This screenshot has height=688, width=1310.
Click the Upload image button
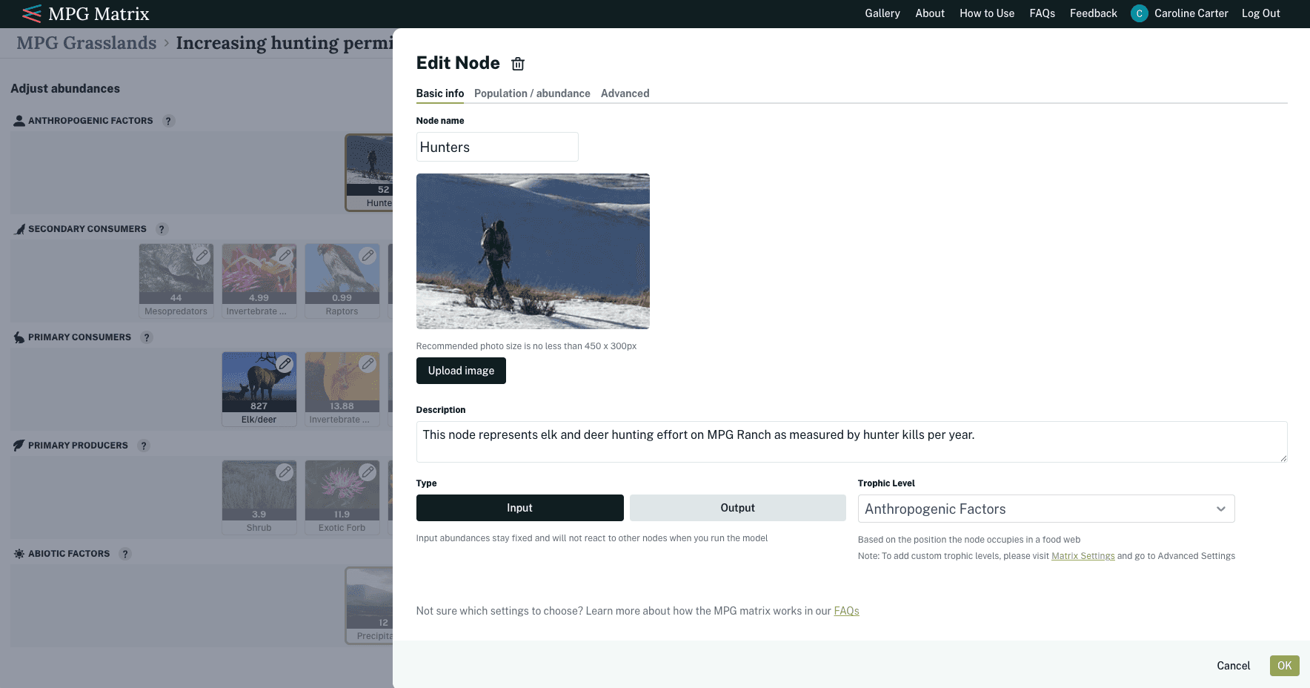(x=461, y=371)
